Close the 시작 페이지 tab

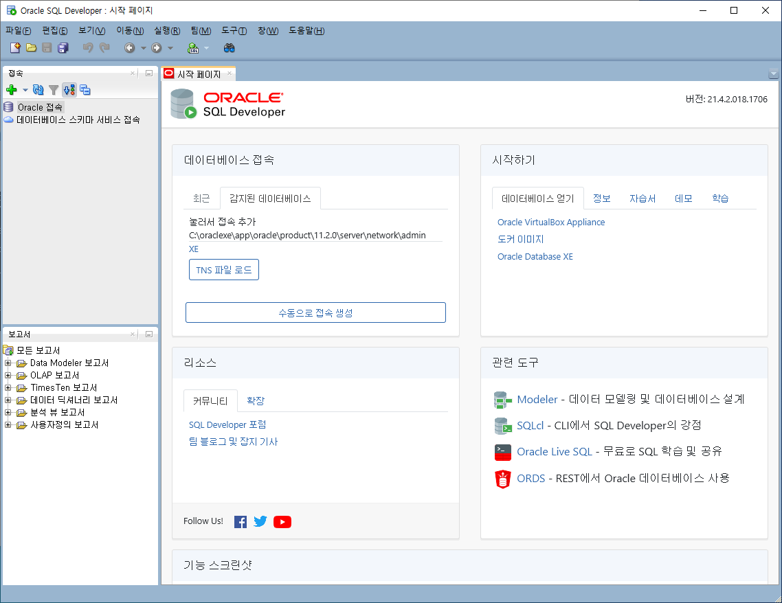230,73
